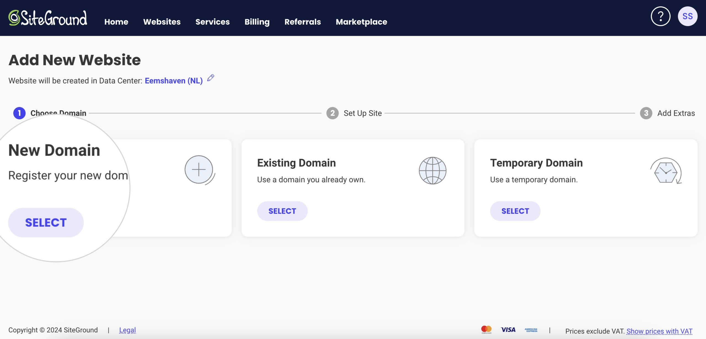706x339 pixels.
Task: Select the New Domain option
Action: [x=45, y=222]
